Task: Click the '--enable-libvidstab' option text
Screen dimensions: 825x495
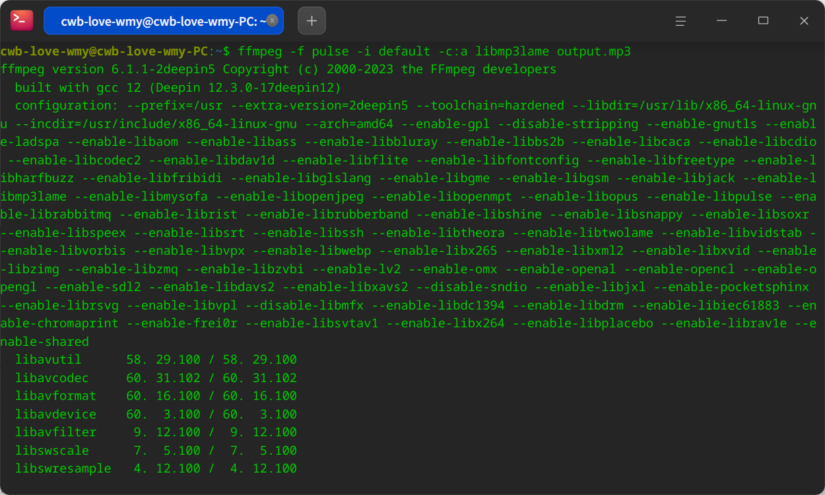Action: point(731,233)
